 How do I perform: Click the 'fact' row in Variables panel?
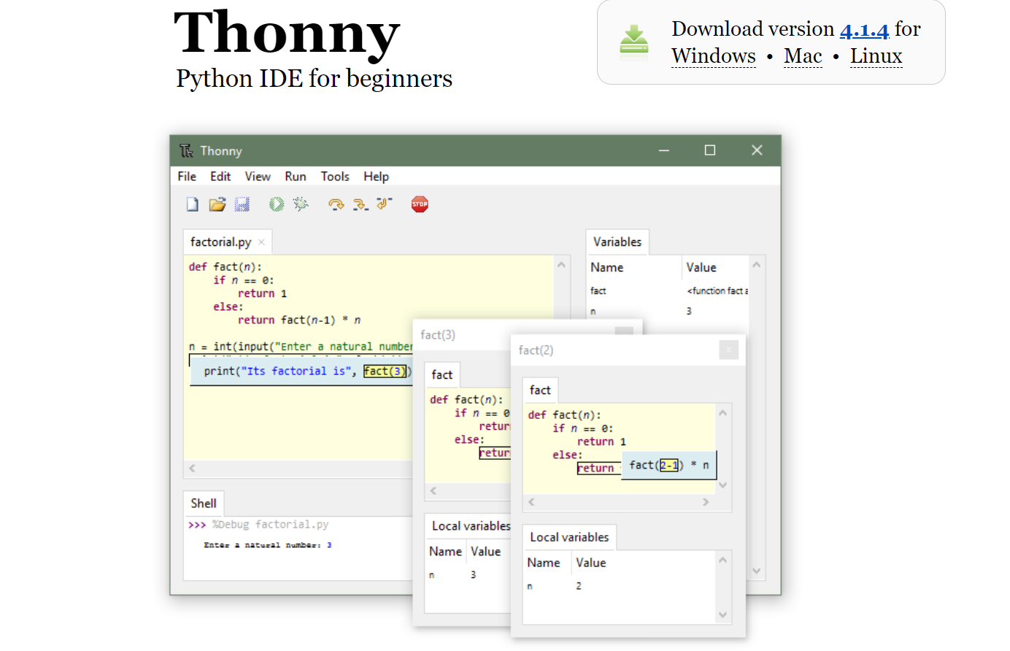(668, 291)
